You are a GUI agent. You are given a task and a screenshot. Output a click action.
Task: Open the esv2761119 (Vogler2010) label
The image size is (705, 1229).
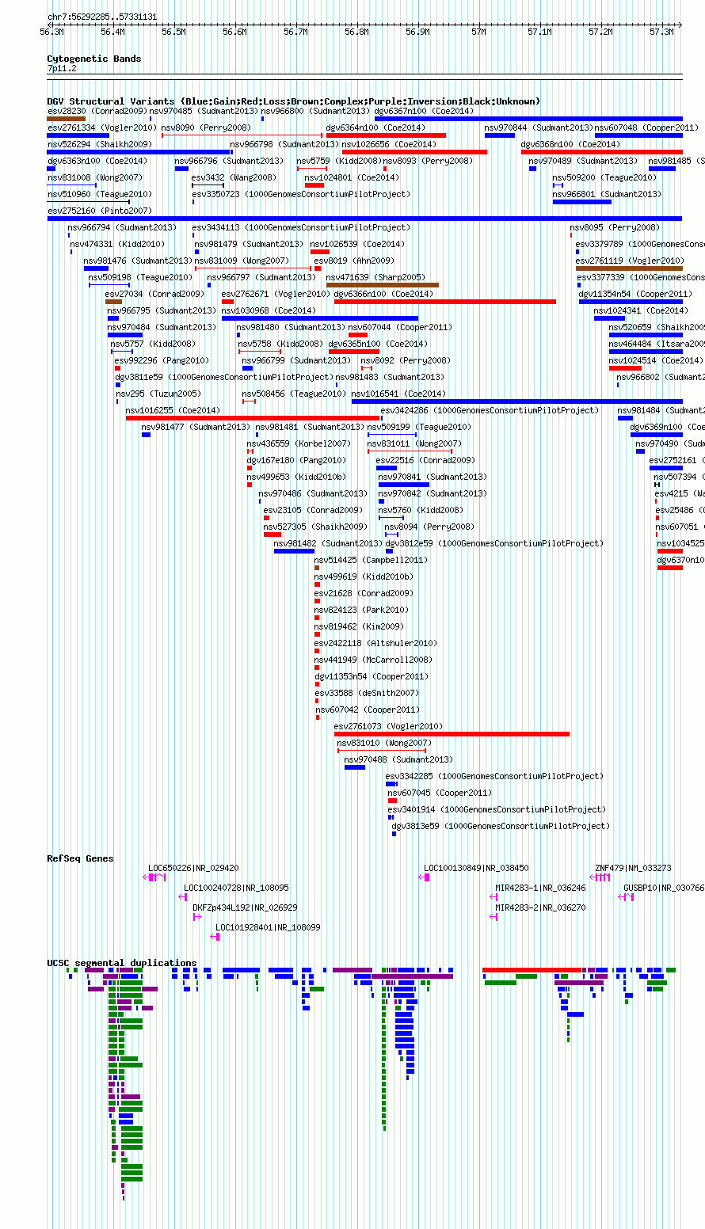[630, 261]
